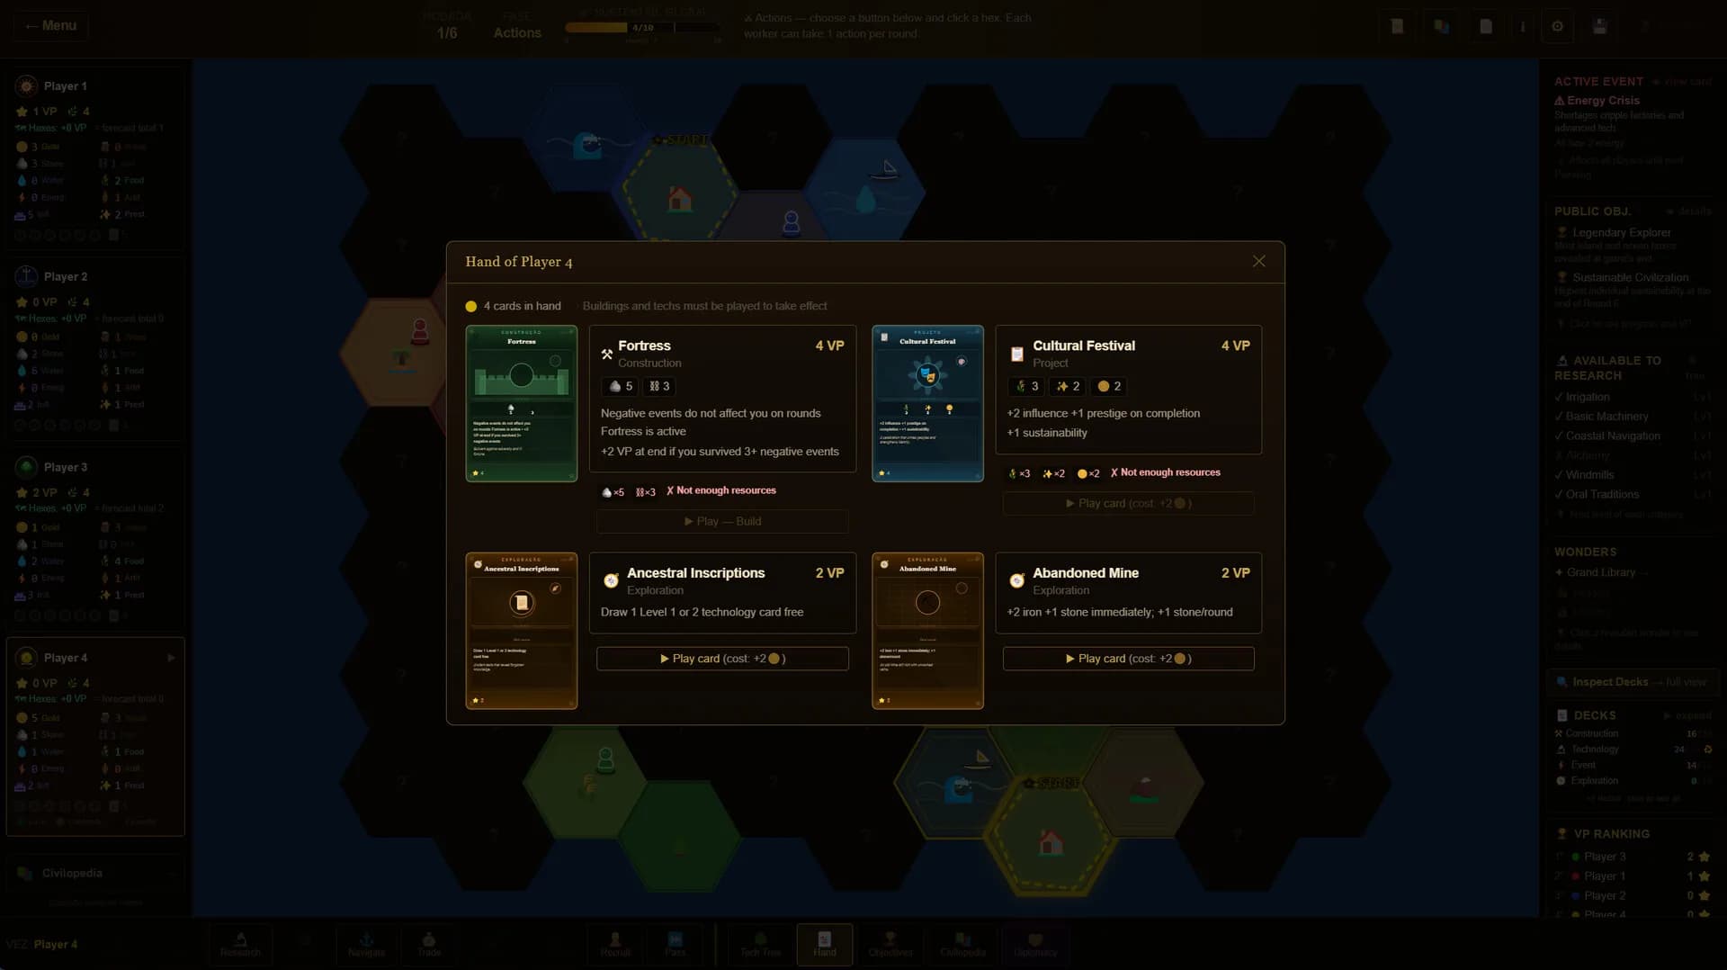Expand the Decks section
The width and height of the screenshot is (1727, 970).
pyautogui.click(x=1687, y=716)
